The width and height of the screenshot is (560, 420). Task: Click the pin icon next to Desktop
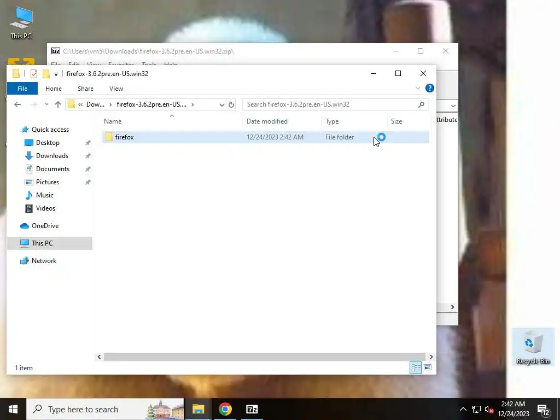87,143
